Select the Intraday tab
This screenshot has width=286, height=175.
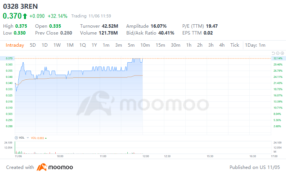tap(15, 45)
